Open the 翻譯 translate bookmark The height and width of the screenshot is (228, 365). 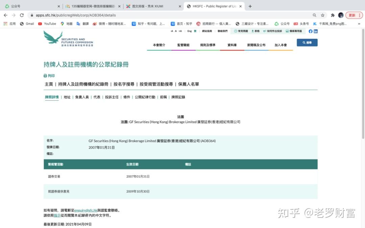pyautogui.click(x=83, y=24)
